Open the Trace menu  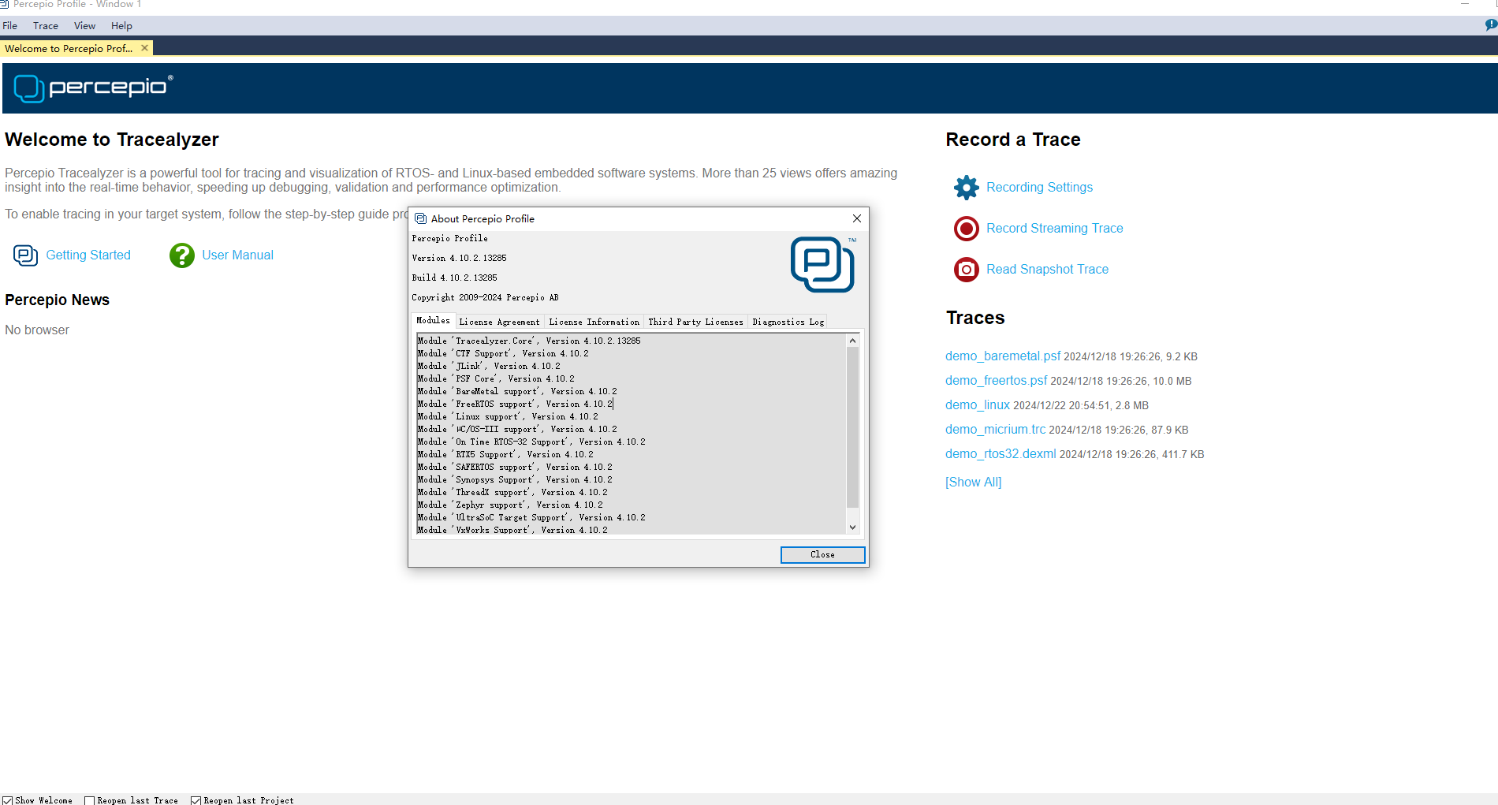click(x=46, y=26)
